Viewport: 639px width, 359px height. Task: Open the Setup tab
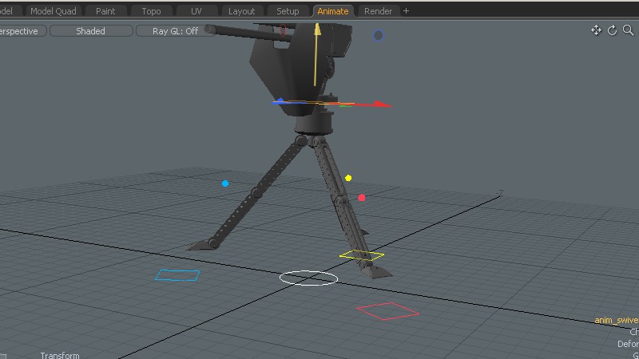pos(288,11)
